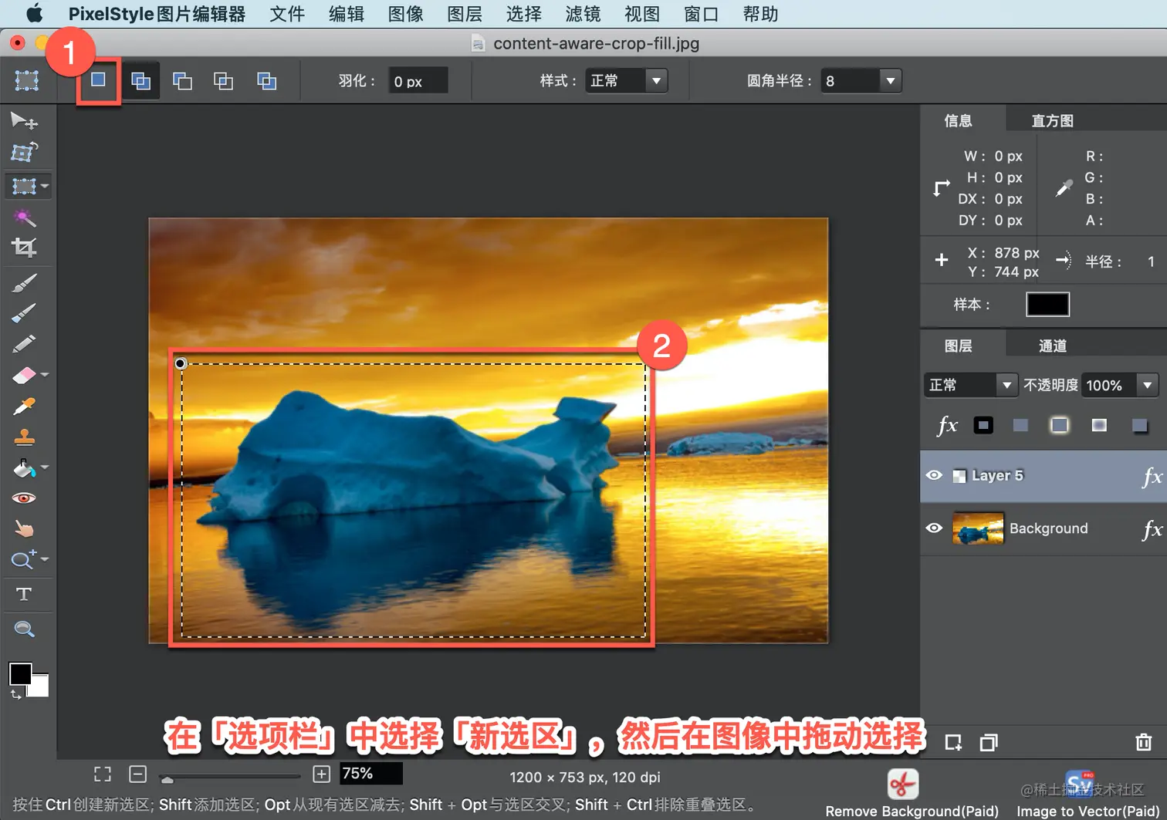Select the Eyedropper tool in the toolbox
1167x820 pixels.
click(x=24, y=406)
